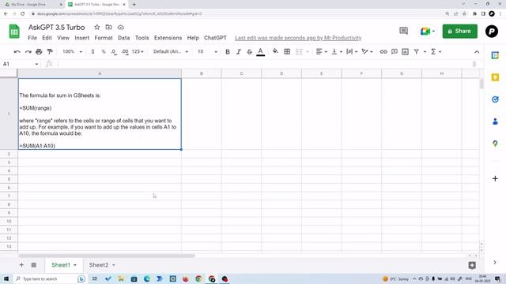This screenshot has height=284, width=506.
Task: Open the account profile avatar
Action: (492, 32)
